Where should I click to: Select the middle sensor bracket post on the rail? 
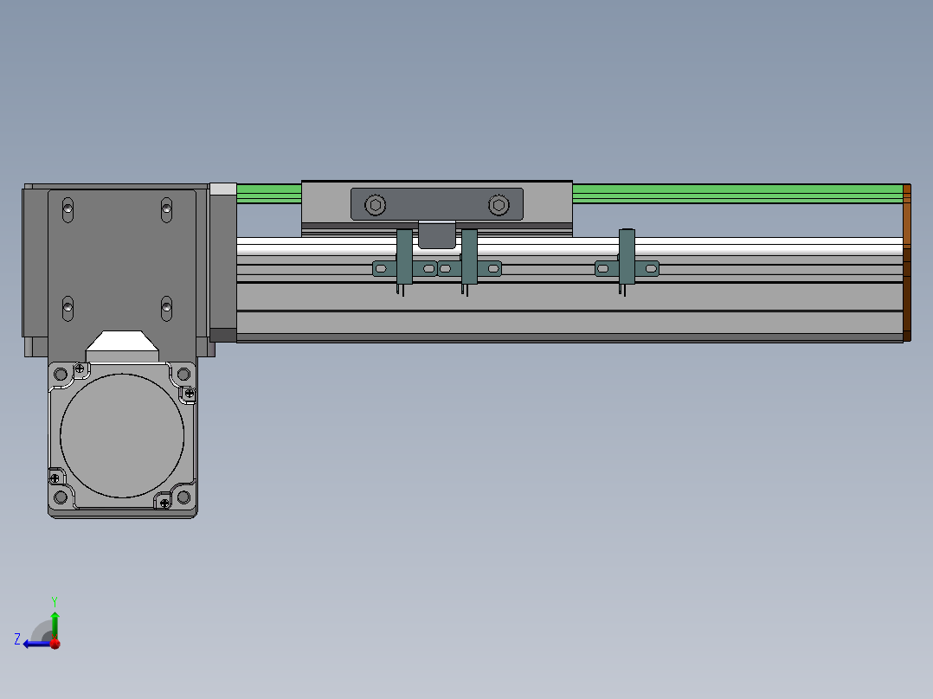(x=469, y=257)
